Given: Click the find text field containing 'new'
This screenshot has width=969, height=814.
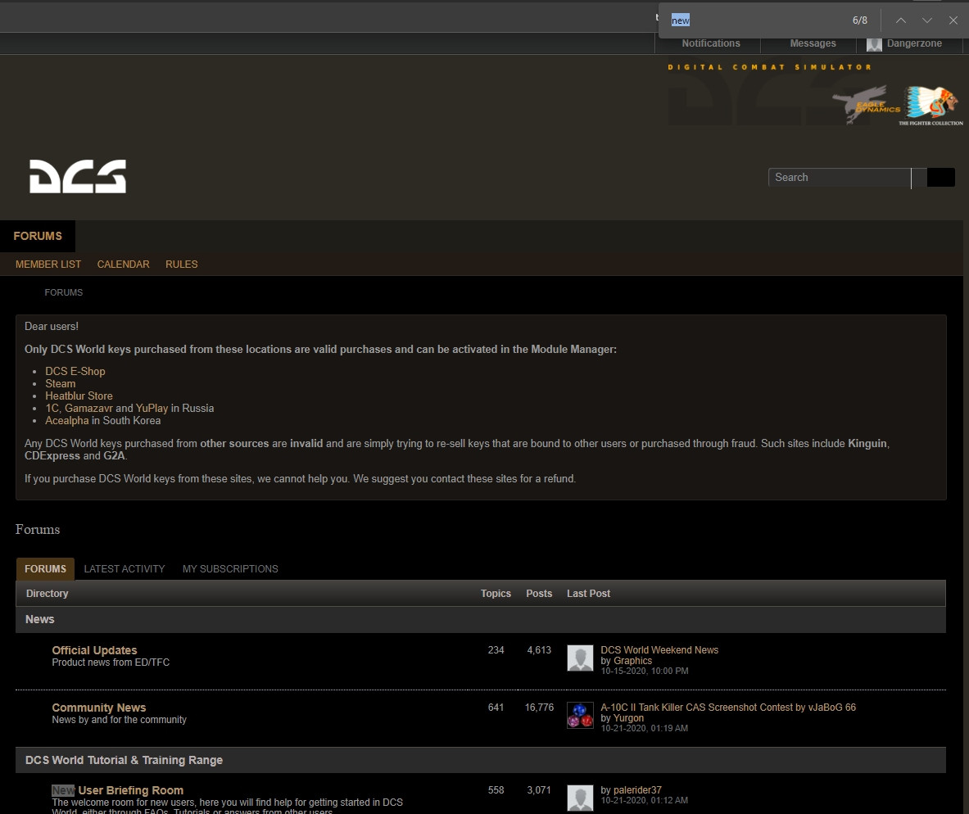Looking at the screenshot, I should pos(754,20).
